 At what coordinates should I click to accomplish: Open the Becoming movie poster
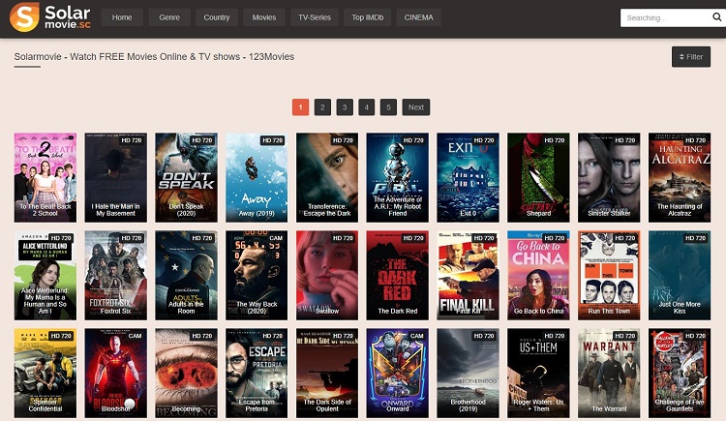(186, 373)
